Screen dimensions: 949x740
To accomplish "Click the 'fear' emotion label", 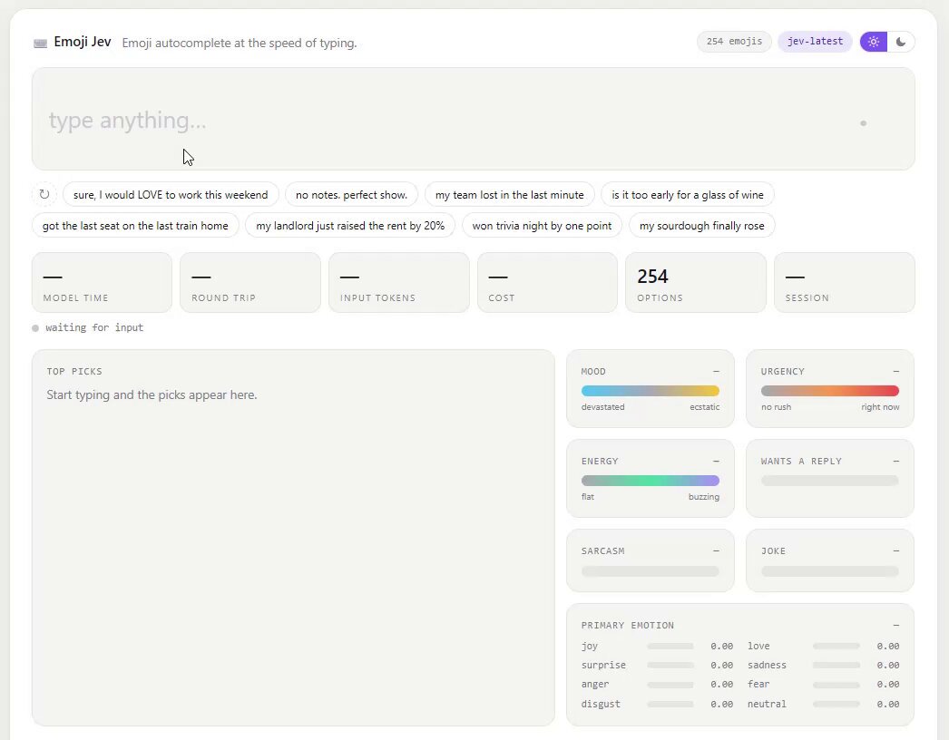I will pos(758,685).
